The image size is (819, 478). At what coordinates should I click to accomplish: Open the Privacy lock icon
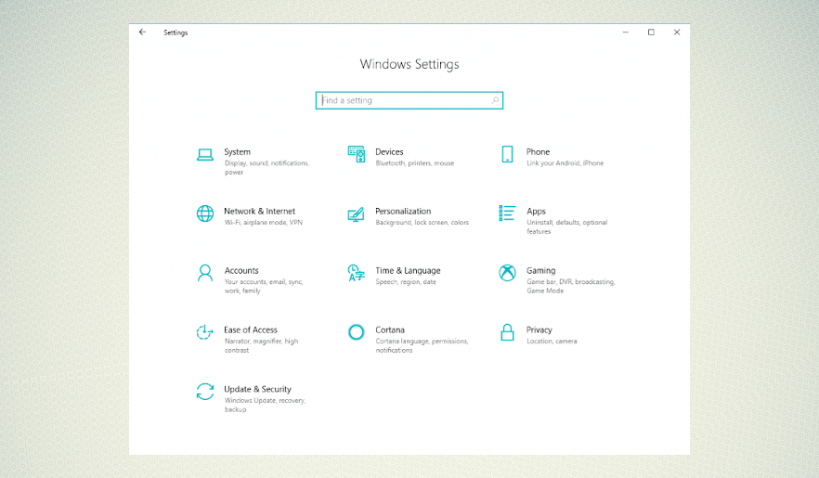pyautogui.click(x=507, y=332)
